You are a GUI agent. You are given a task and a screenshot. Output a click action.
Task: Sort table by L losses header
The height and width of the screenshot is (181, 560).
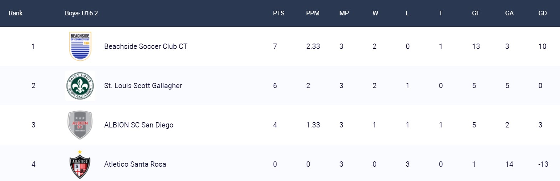[x=407, y=13]
